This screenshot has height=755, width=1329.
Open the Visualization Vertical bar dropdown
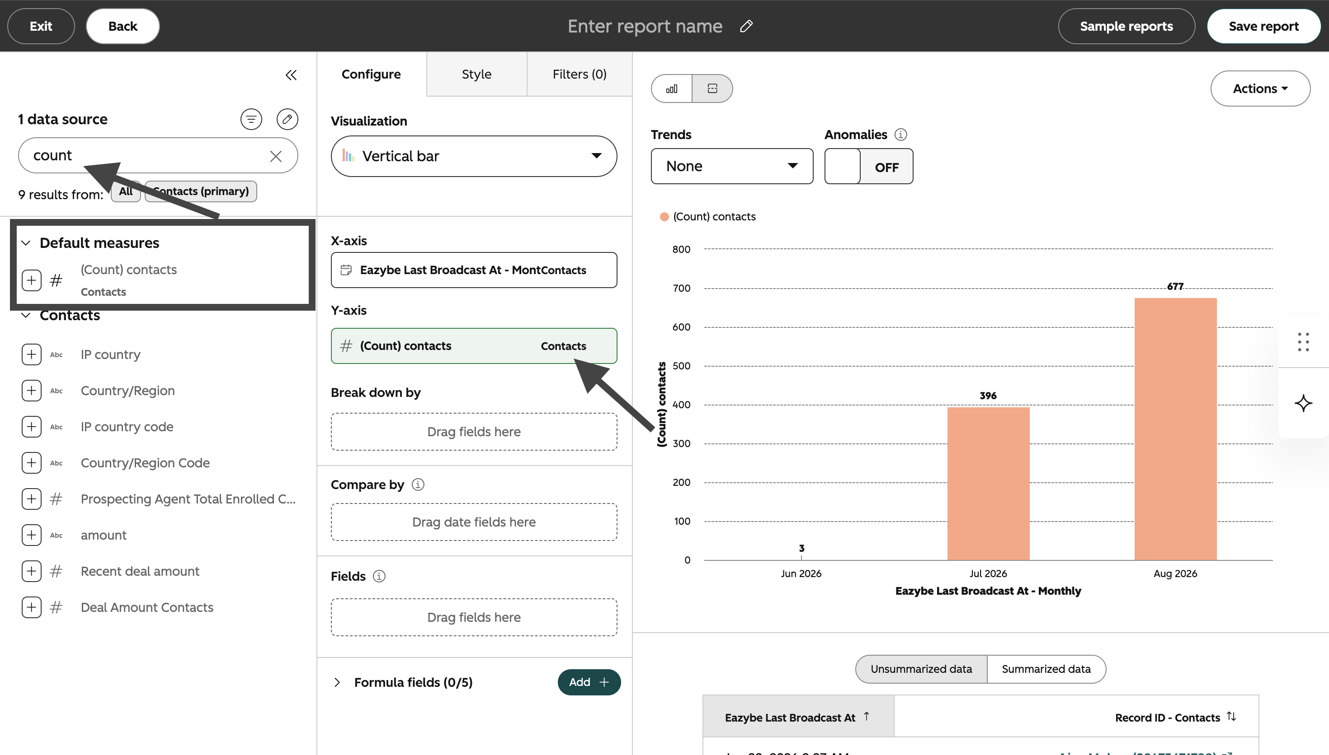point(474,156)
